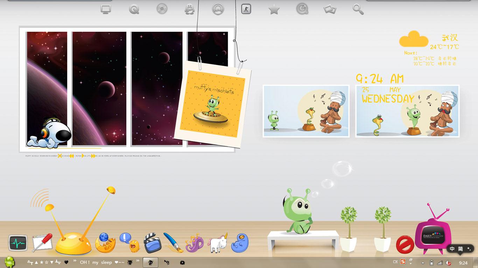Launch the QuickTime clock-style icon right of star
The image size is (478, 268).
coord(302,9)
